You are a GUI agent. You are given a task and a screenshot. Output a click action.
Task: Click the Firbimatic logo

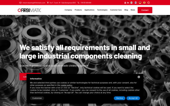click(x=29, y=10)
